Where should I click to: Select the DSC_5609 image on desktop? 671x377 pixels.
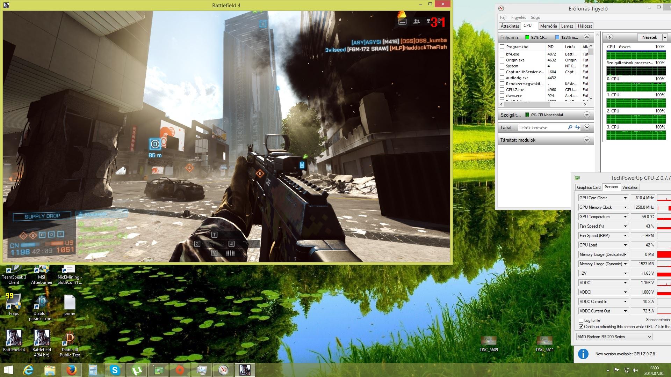489,344
